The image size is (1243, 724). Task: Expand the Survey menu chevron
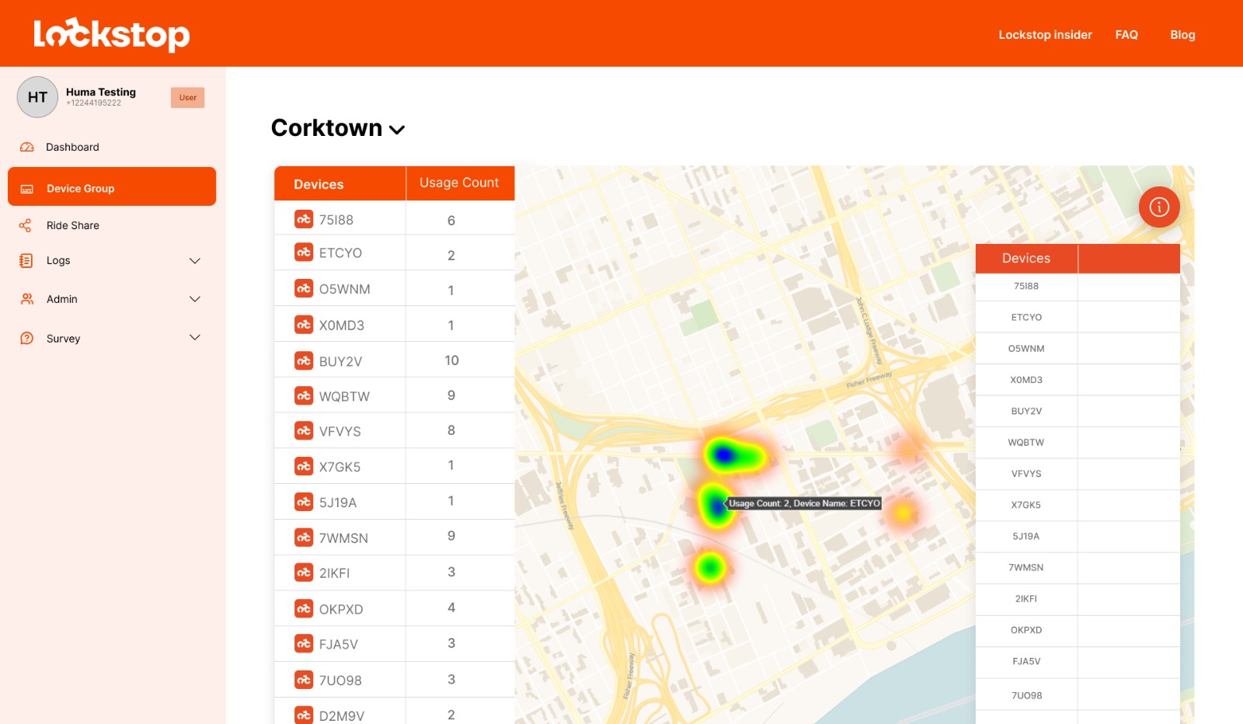point(195,337)
